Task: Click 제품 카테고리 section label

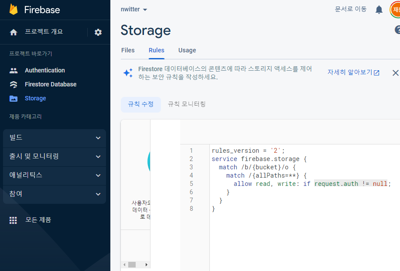Action: click(25, 117)
